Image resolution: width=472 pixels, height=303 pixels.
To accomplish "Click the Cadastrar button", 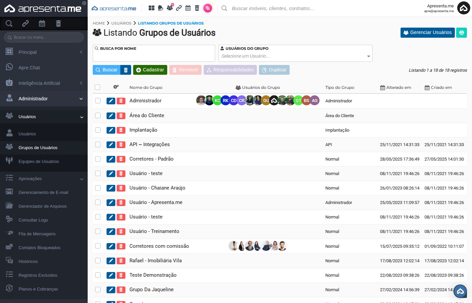I will click(x=150, y=70).
